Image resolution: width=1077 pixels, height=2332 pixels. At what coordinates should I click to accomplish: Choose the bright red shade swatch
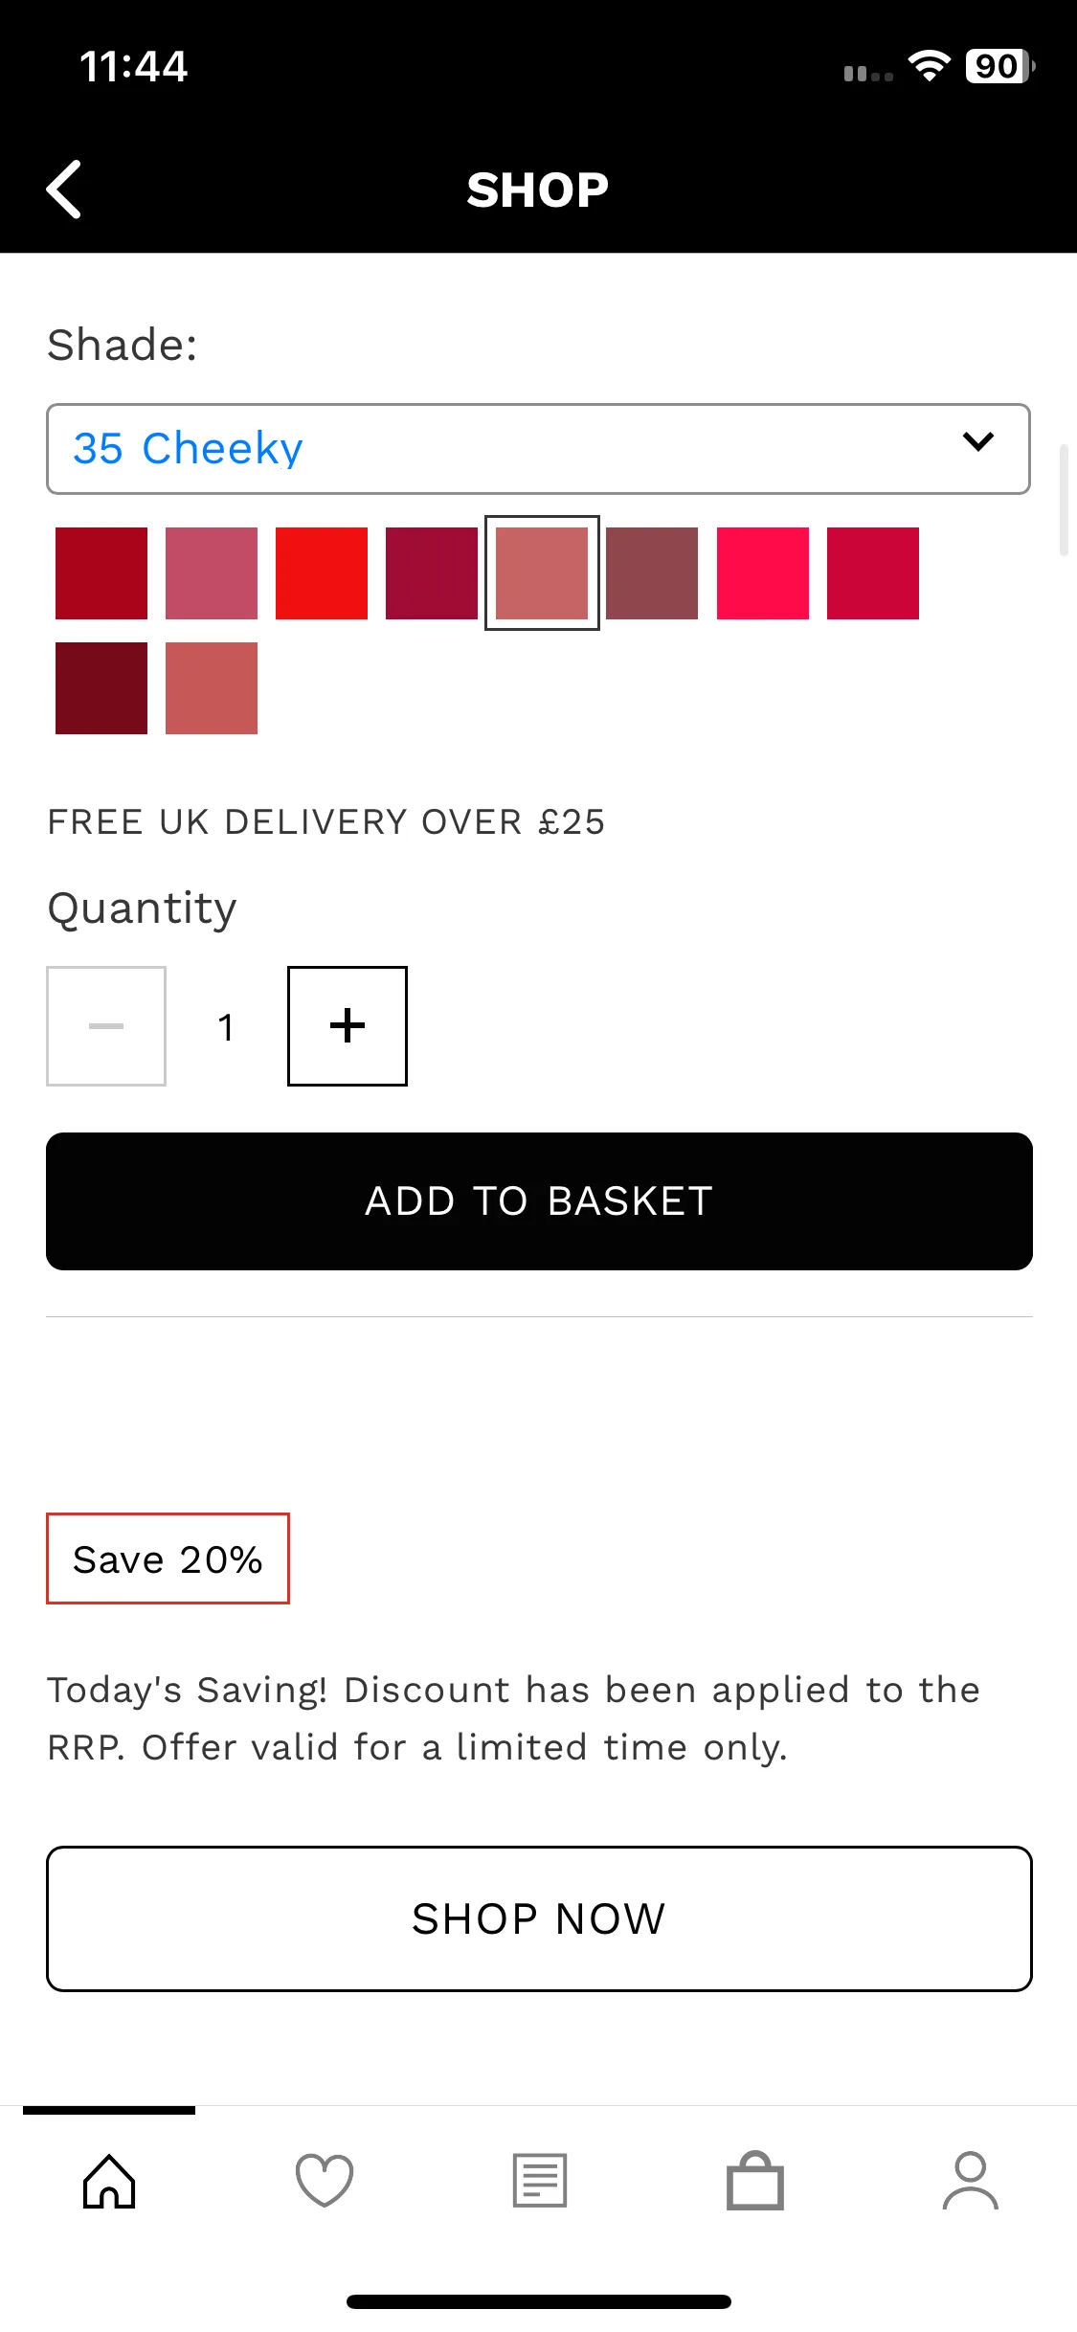(322, 573)
